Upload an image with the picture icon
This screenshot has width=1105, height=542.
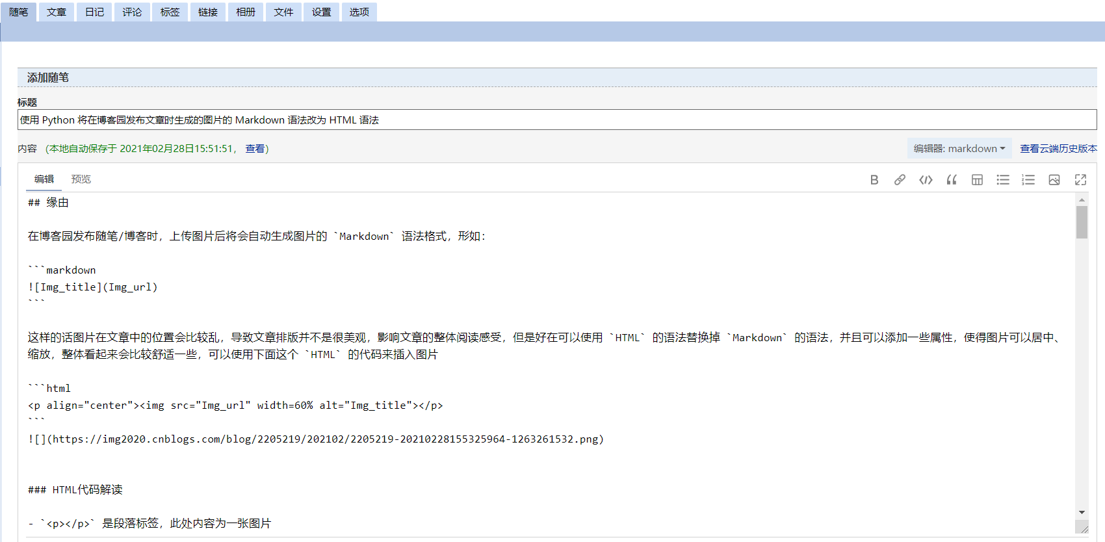click(x=1054, y=180)
